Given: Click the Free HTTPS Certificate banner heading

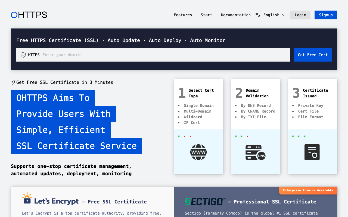Looking at the screenshot, I should click(121, 40).
